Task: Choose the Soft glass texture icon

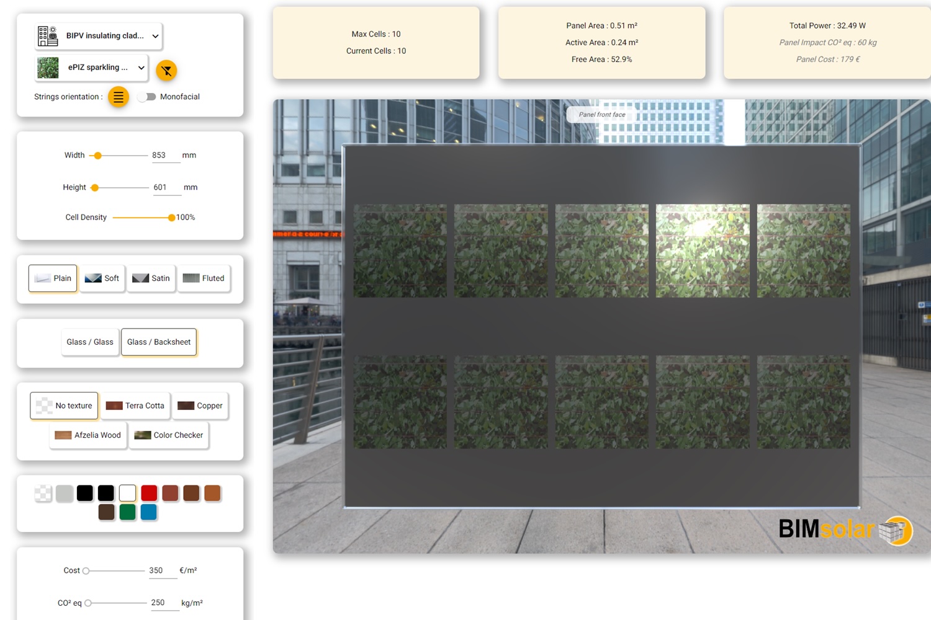Action: [93, 278]
